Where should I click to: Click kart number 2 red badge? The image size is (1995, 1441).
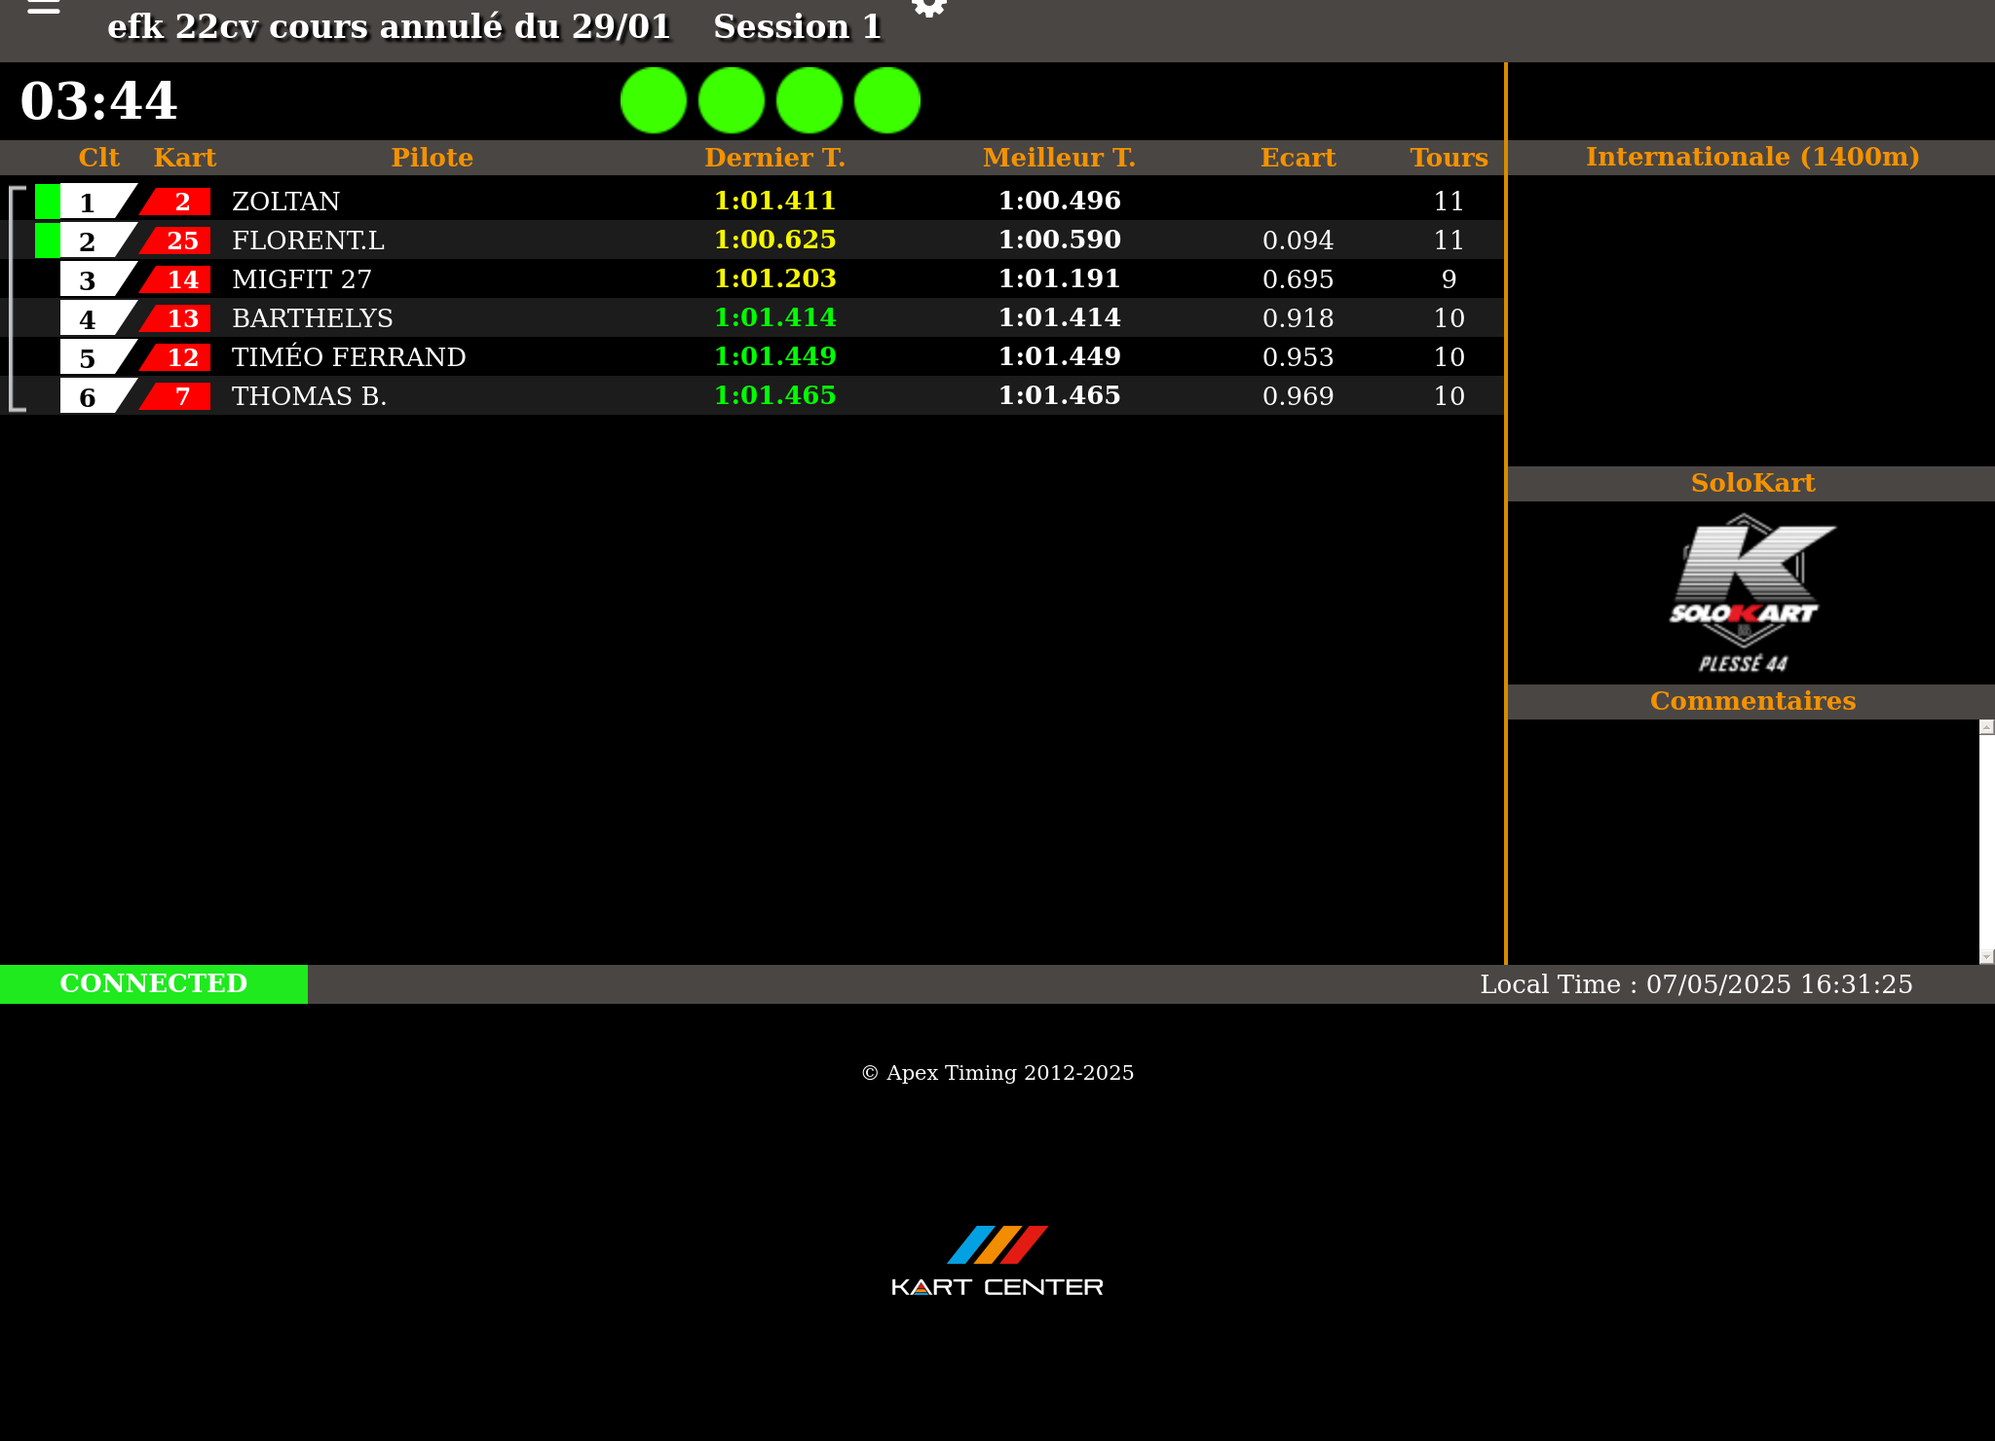pyautogui.click(x=180, y=202)
